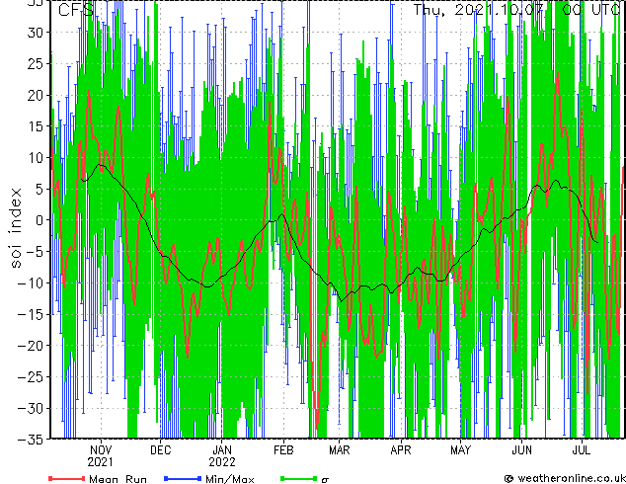Click the '15' y-axis tick value
The width and height of the screenshot is (626, 484).
coord(36,126)
